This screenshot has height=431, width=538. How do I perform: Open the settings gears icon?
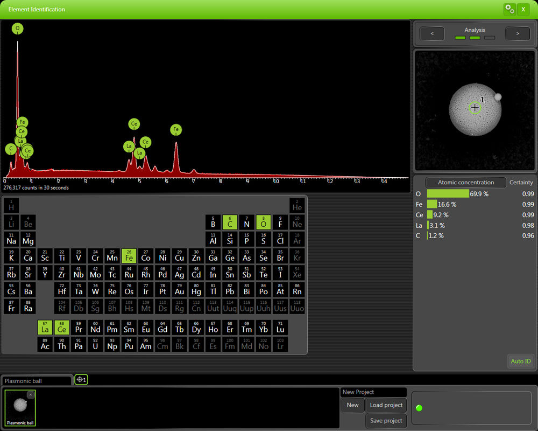click(x=509, y=9)
